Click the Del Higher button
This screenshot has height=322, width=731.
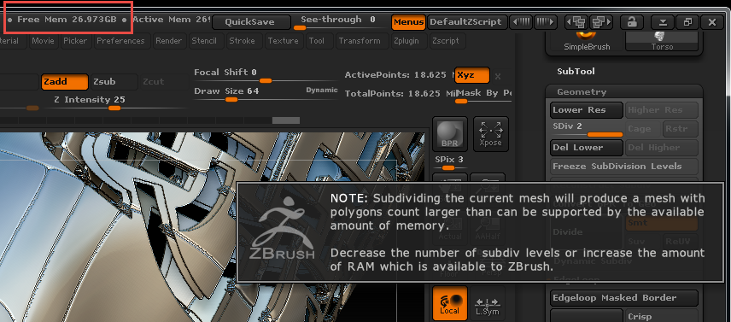pos(662,148)
